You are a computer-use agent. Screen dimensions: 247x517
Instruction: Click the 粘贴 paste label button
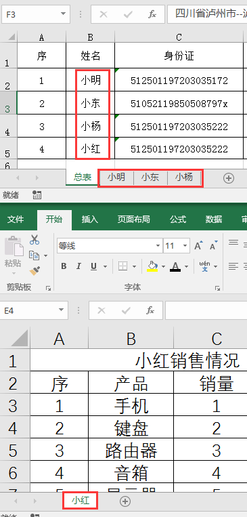coord(13,264)
